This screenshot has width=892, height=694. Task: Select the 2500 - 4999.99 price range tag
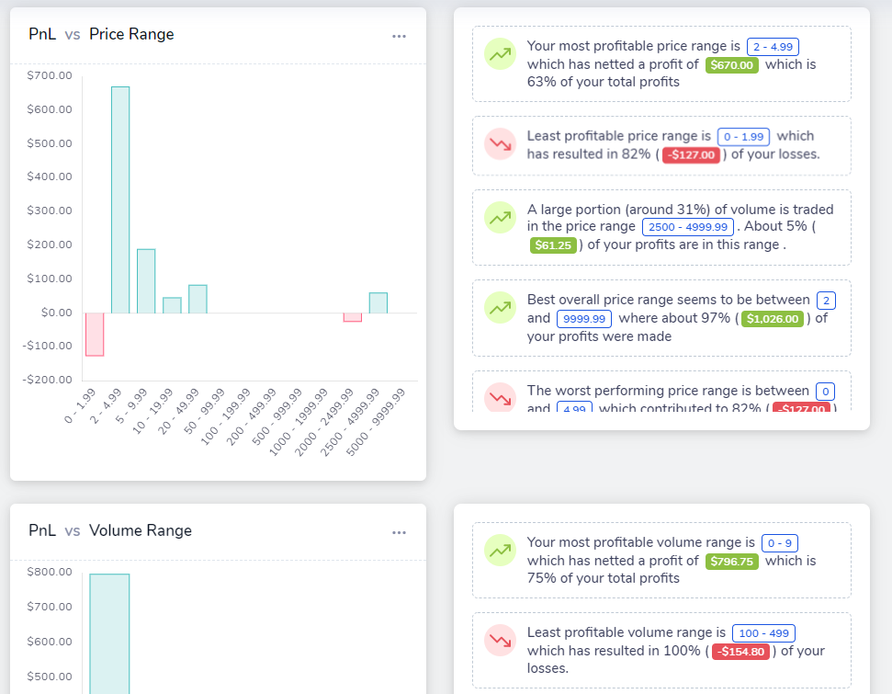pyautogui.click(x=688, y=227)
